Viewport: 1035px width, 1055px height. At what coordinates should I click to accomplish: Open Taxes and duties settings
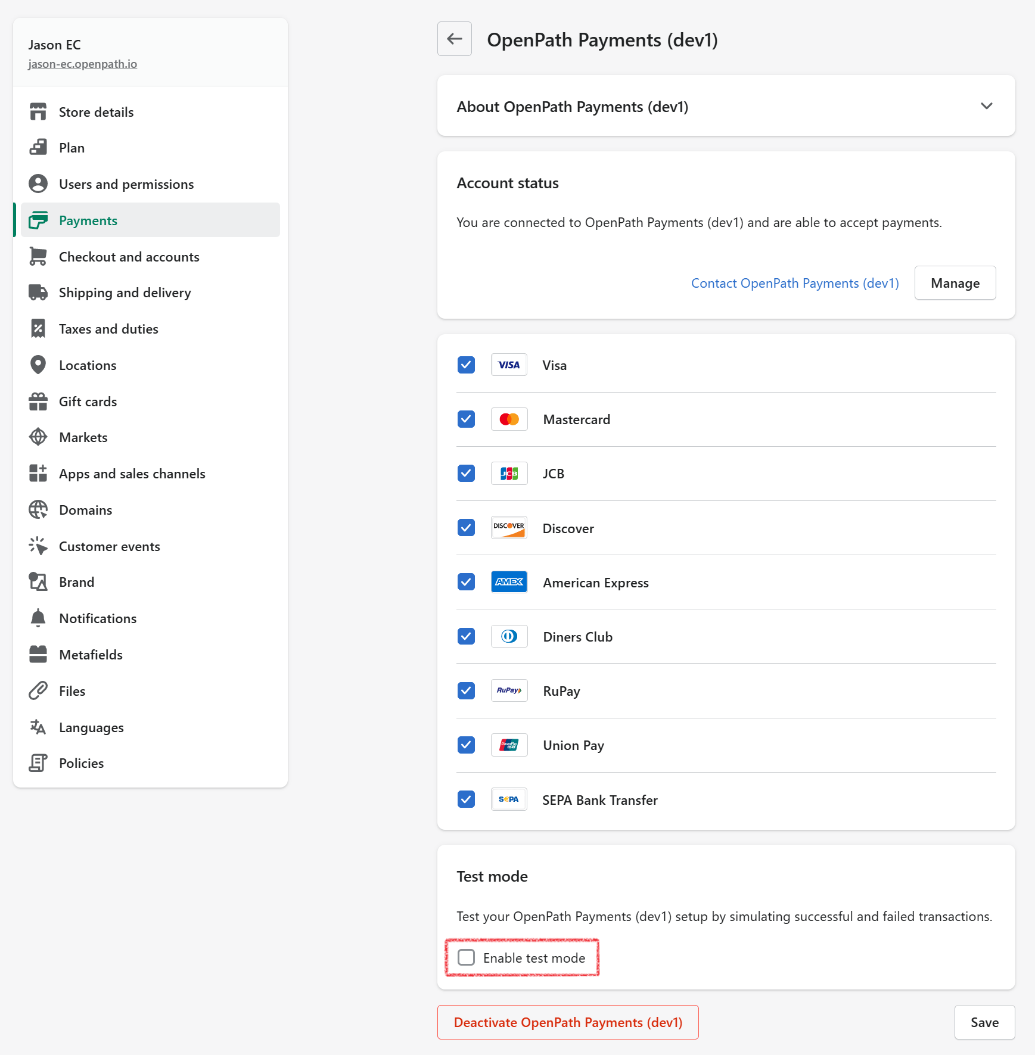(108, 328)
